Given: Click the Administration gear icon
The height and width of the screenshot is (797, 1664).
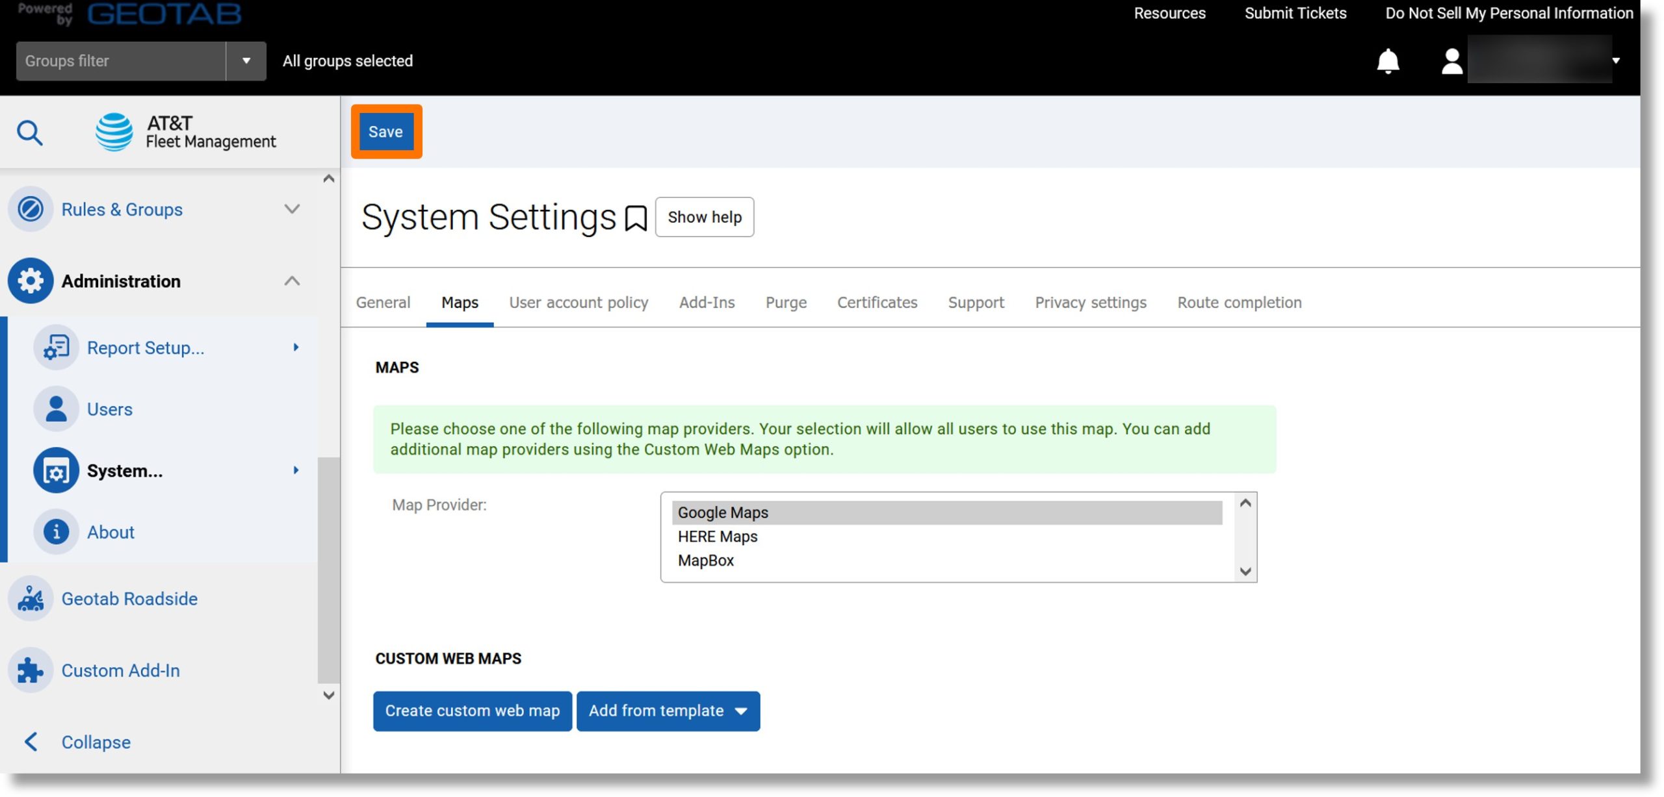Looking at the screenshot, I should tap(30, 280).
